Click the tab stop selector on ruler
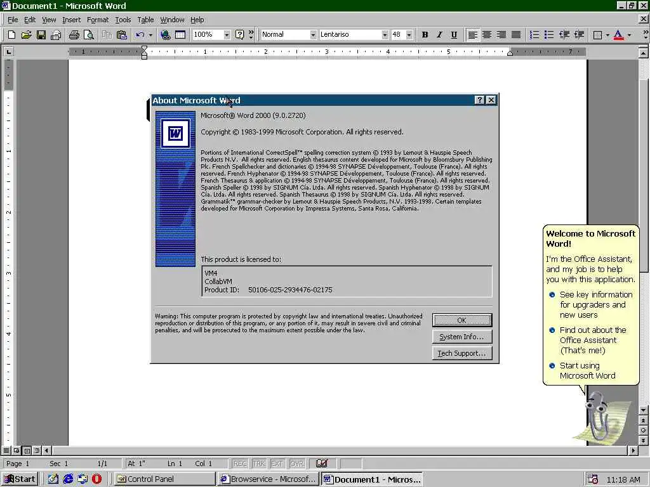The height and width of the screenshot is (487, 650). coord(8,51)
